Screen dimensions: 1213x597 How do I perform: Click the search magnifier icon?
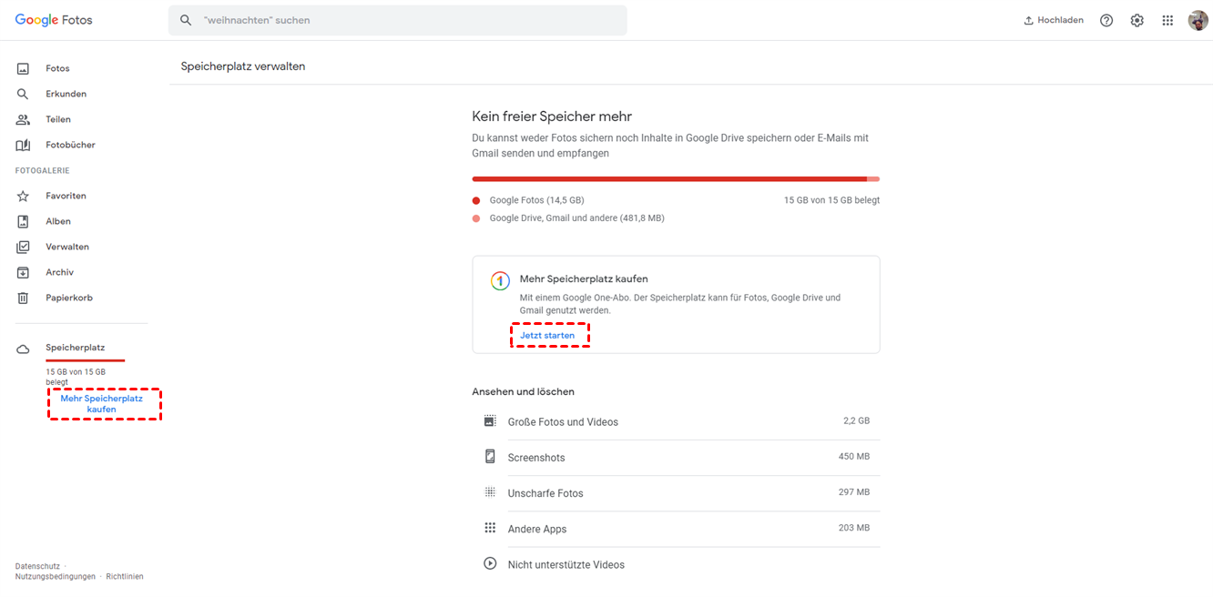pos(186,20)
